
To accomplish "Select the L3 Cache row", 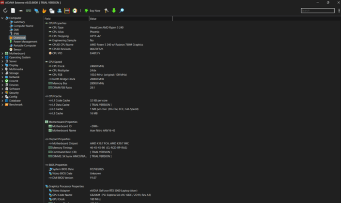I will (x=108, y=113).
